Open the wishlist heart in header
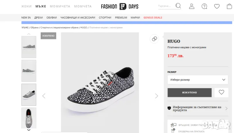Viewport: 234px width, 133px height. (217, 6)
